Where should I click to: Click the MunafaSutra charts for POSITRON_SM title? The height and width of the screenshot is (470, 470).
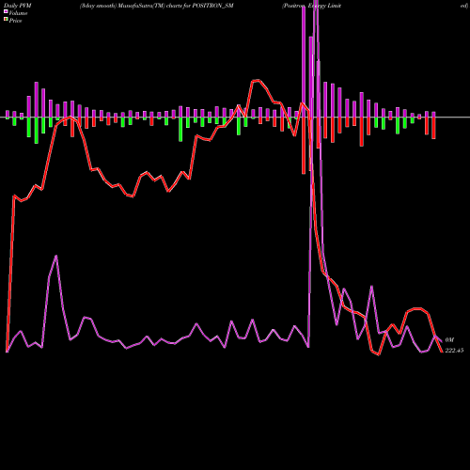(x=157, y=6)
